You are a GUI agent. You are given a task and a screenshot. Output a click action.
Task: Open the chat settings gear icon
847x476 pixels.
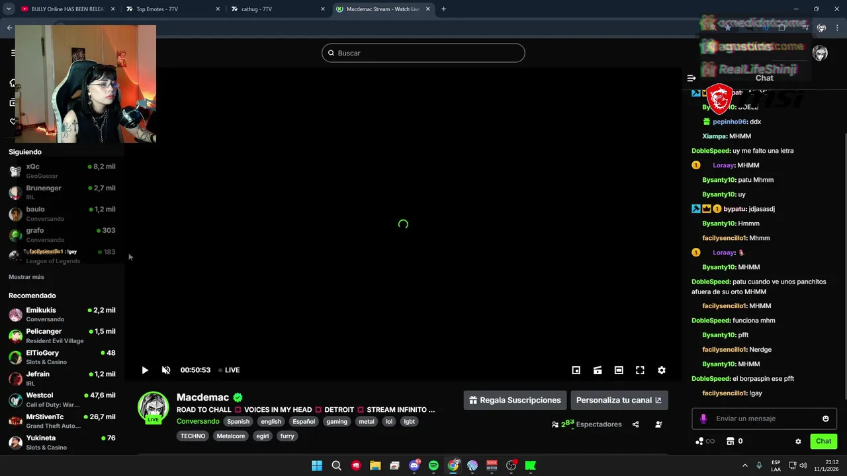coord(798,442)
